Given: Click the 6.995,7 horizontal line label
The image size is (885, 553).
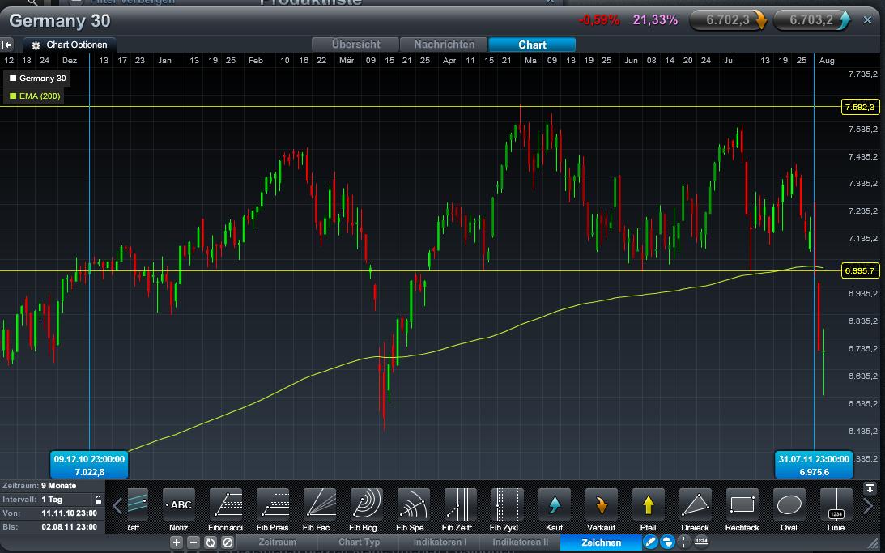Looking at the screenshot, I should 860,271.
